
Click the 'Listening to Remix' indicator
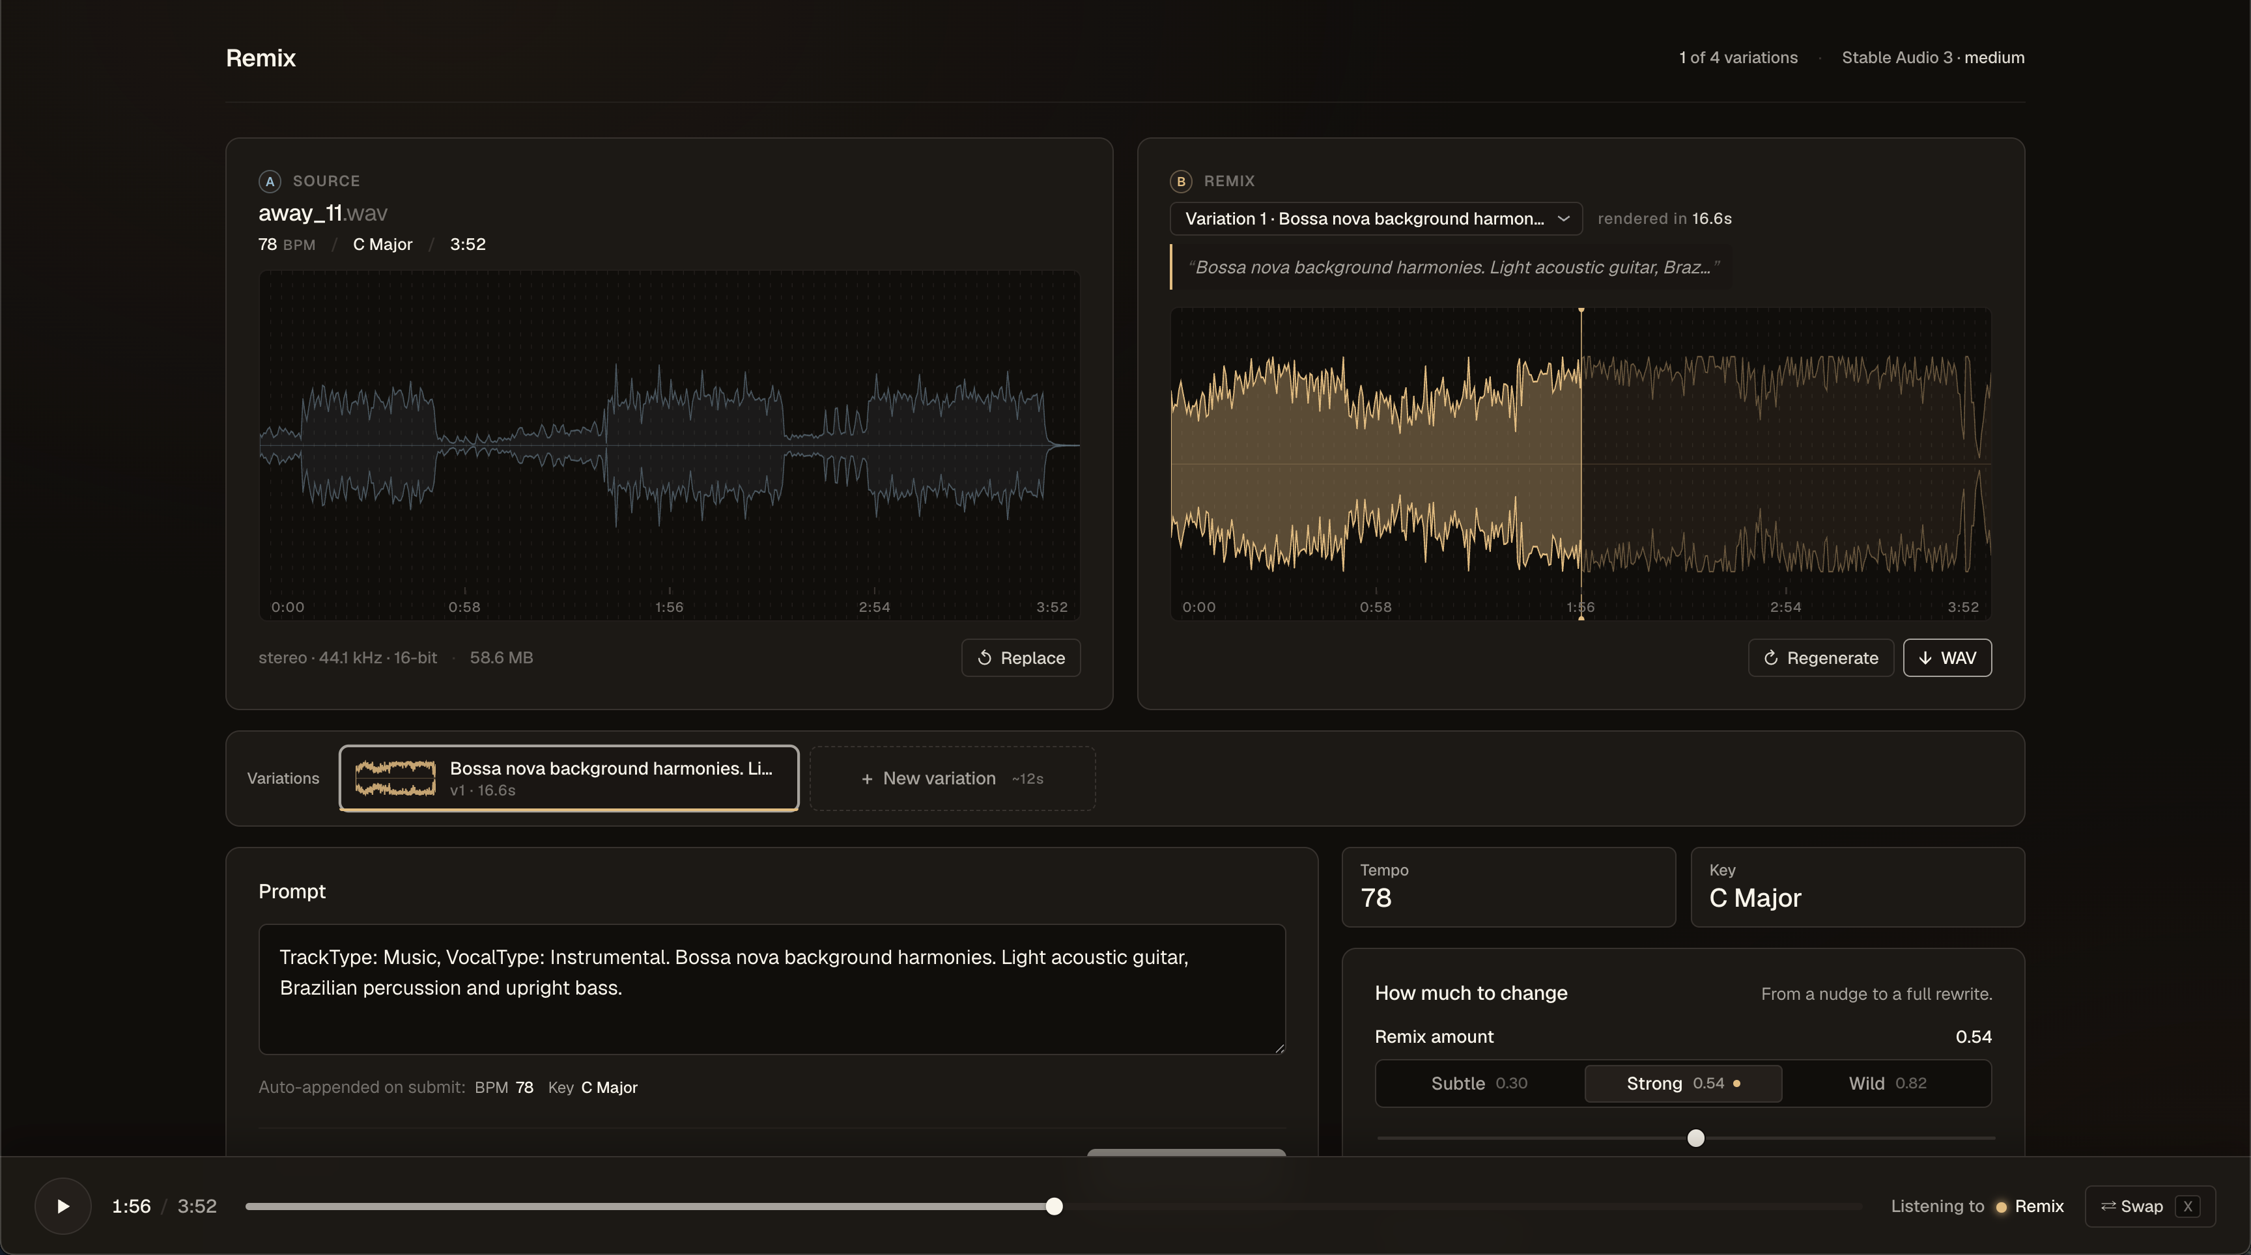pos(1977,1206)
